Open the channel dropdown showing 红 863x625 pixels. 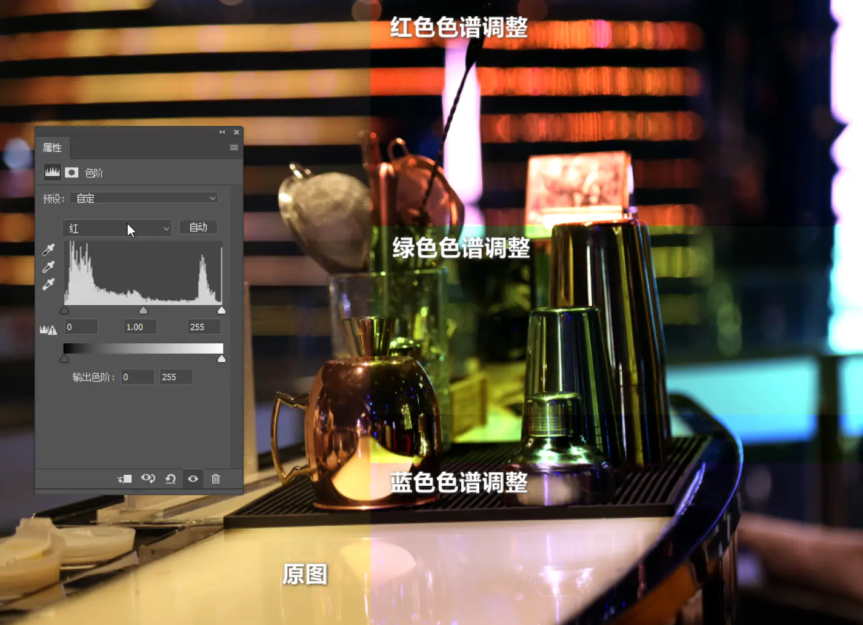coord(117,228)
